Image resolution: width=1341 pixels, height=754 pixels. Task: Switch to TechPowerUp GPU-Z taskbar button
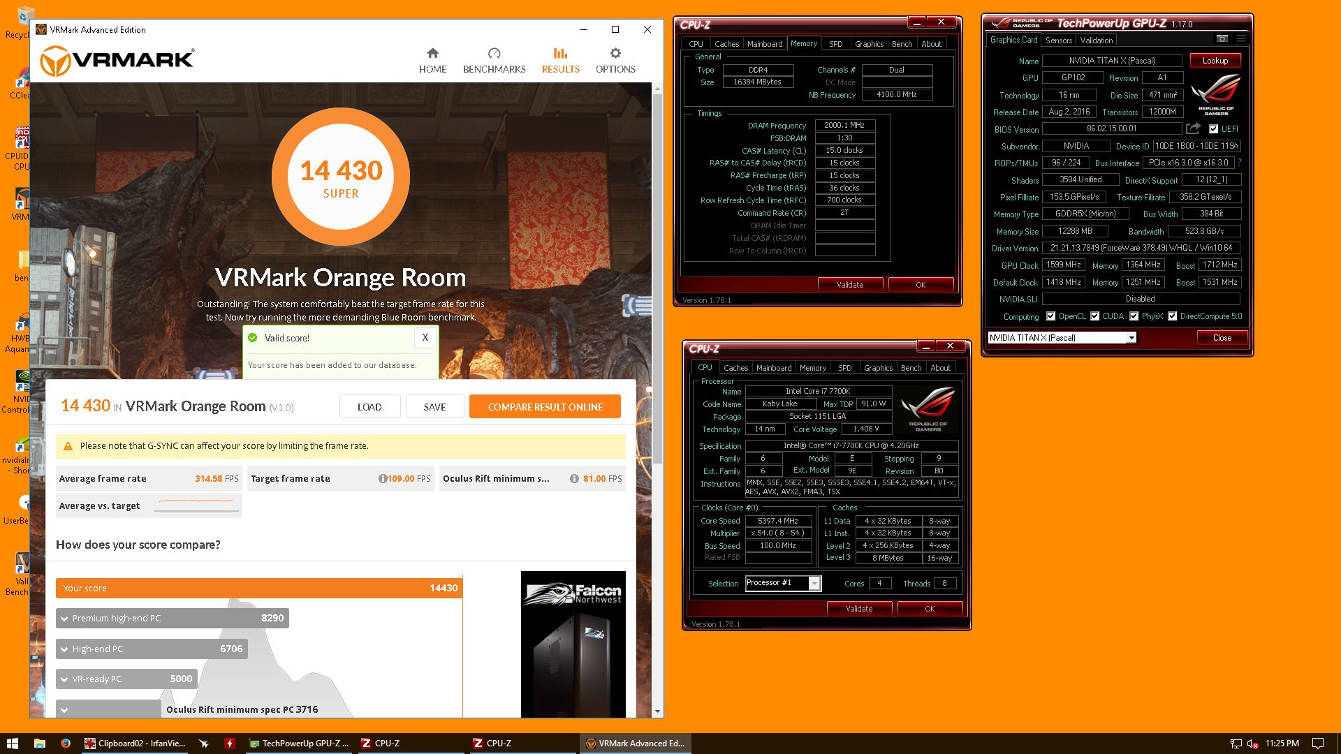coord(299,744)
